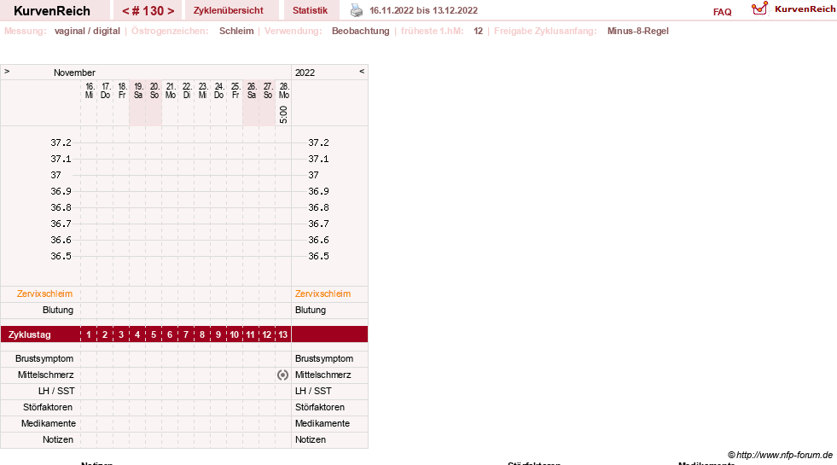
Task: Select date column 25. Fr
Action: (235, 90)
